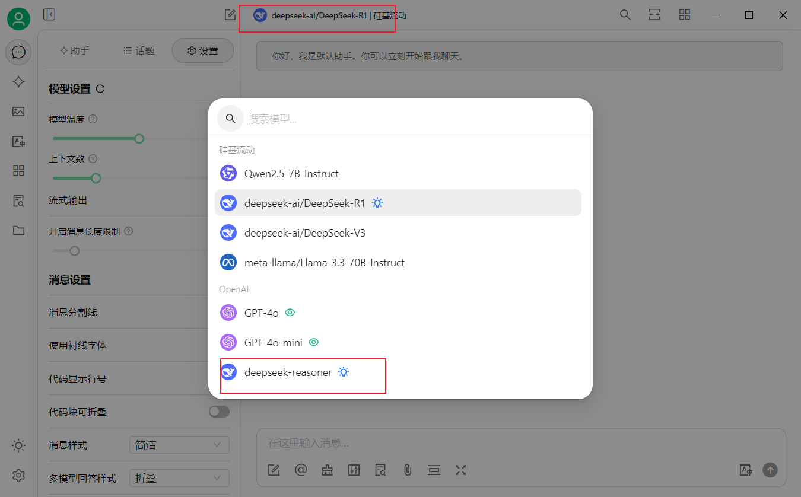The height and width of the screenshot is (497, 801).
Task: Click the user avatar icon
Action: (18, 19)
